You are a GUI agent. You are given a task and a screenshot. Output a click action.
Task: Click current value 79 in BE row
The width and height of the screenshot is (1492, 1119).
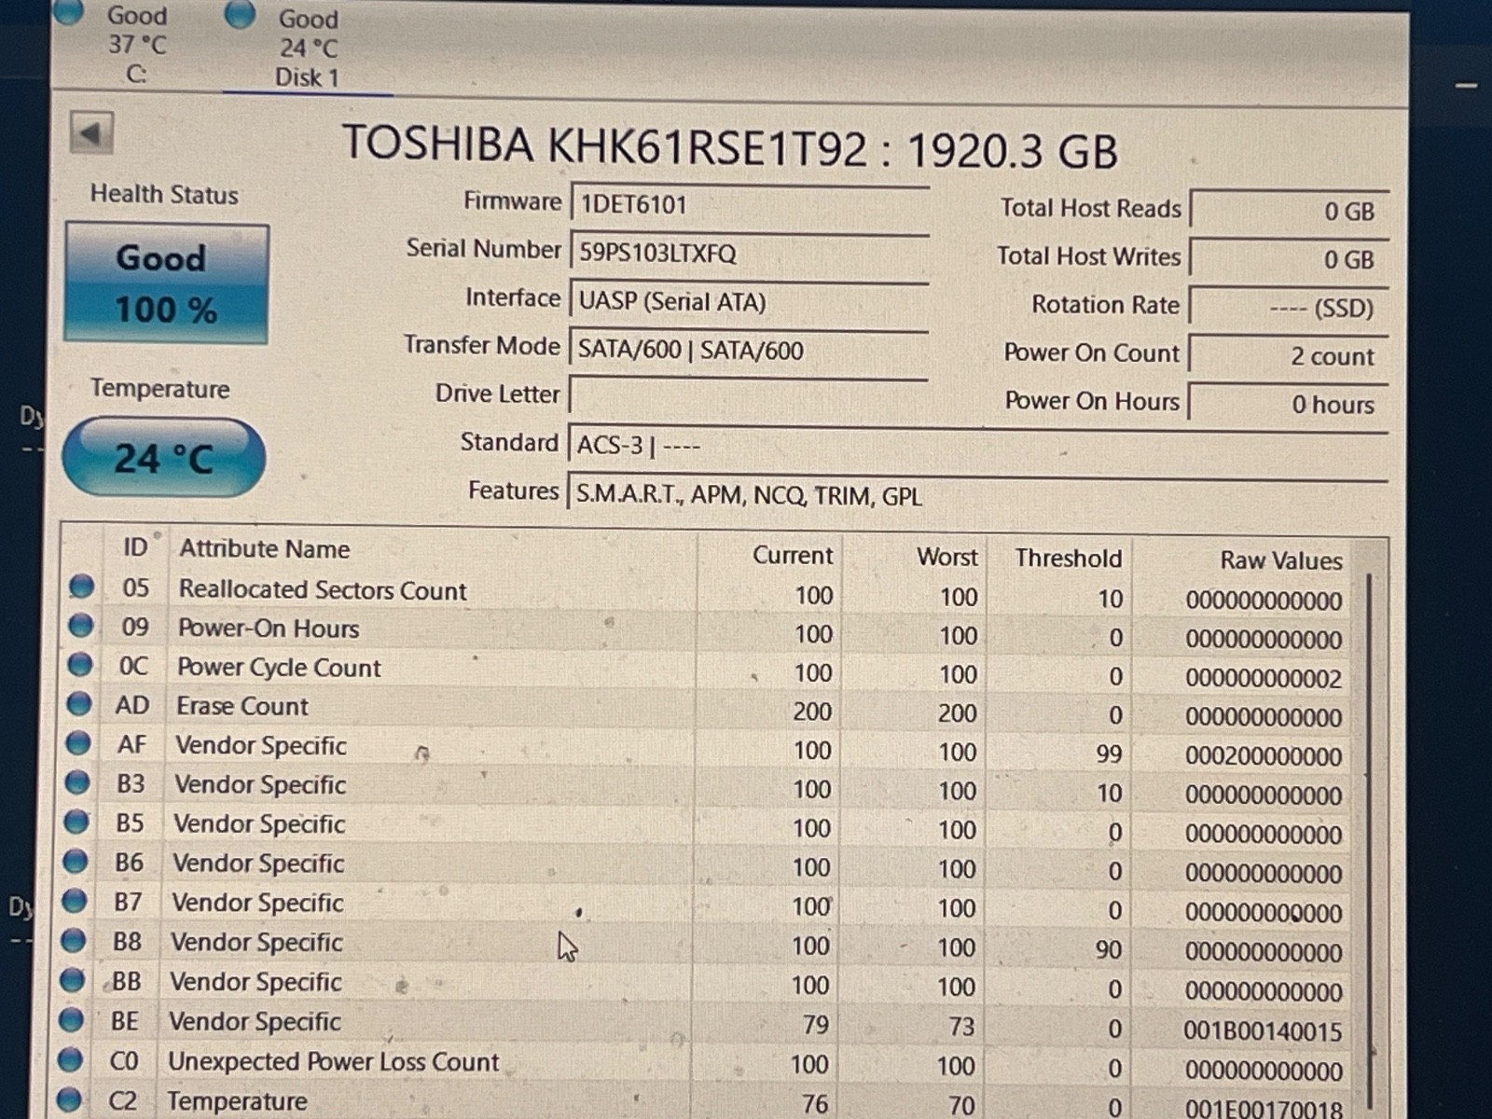tap(816, 1025)
